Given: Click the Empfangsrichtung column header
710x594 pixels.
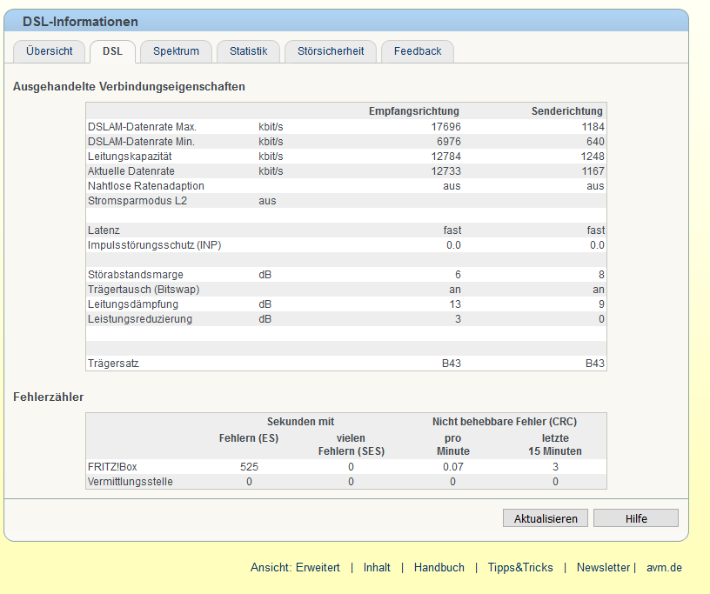Looking at the screenshot, I should click(x=413, y=111).
